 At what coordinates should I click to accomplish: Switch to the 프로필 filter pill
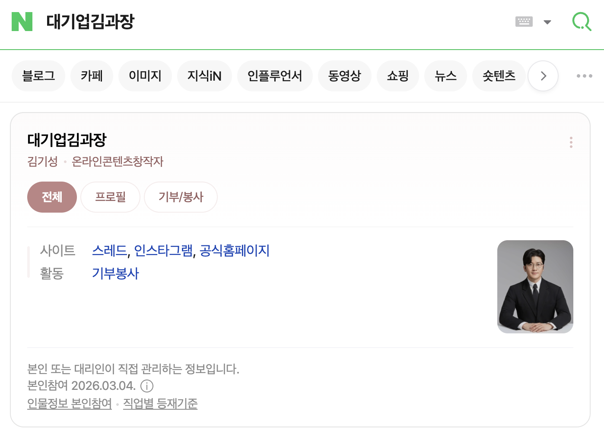click(x=110, y=197)
